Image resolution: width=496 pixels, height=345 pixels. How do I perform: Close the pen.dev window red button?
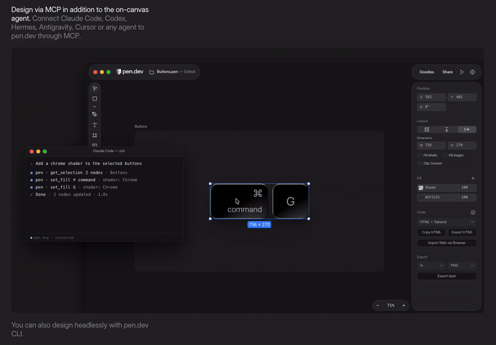pyautogui.click(x=95, y=72)
